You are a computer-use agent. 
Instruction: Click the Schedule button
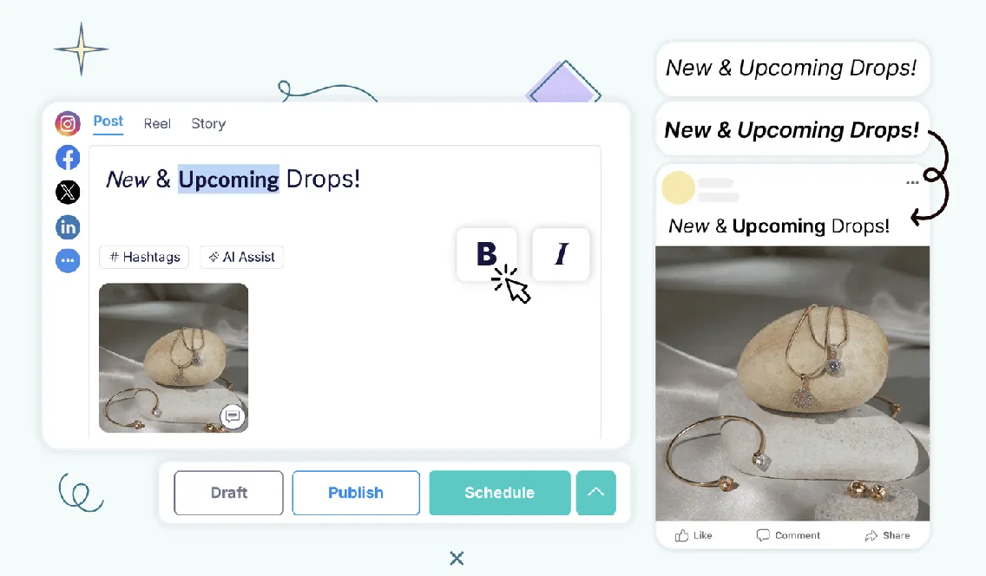coord(499,493)
